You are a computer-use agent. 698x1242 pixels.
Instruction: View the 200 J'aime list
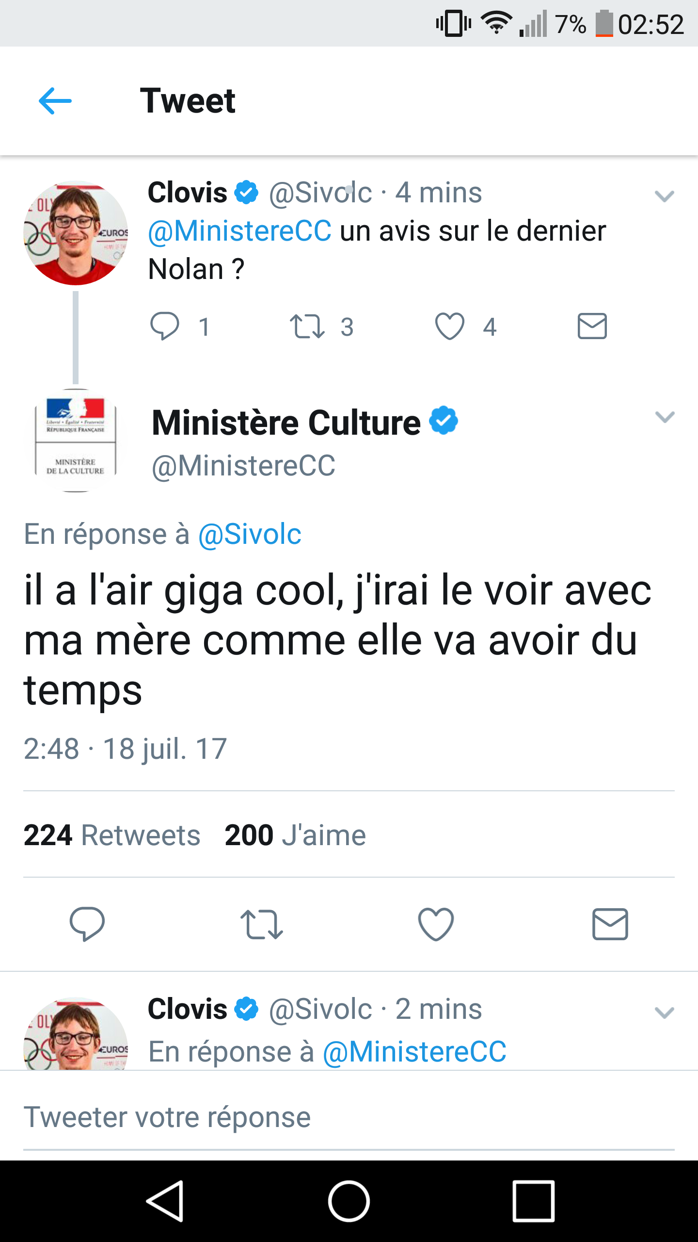(x=295, y=835)
